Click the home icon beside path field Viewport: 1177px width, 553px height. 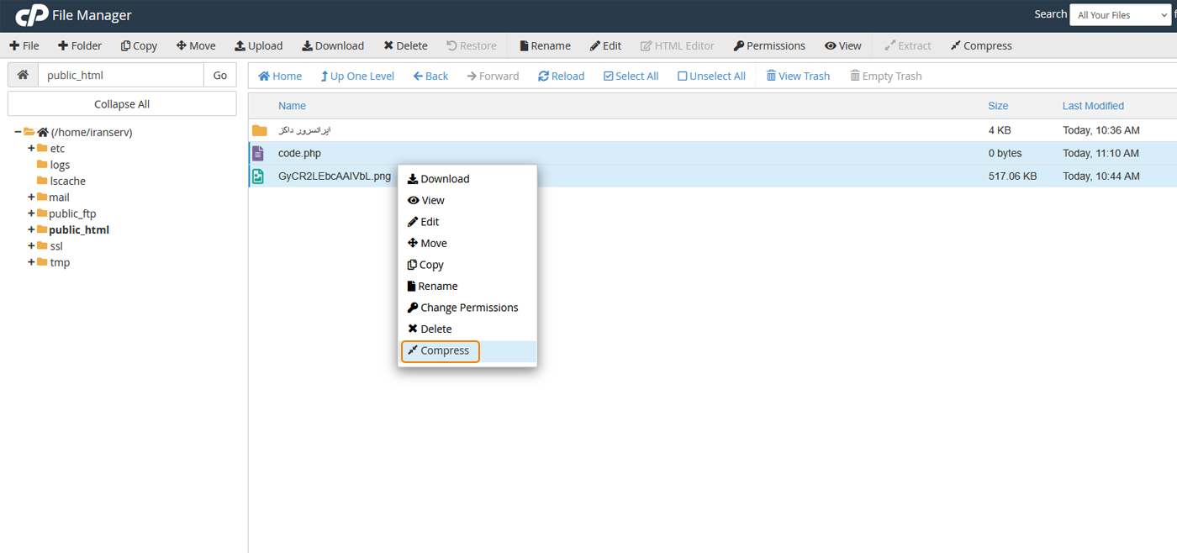coord(23,75)
